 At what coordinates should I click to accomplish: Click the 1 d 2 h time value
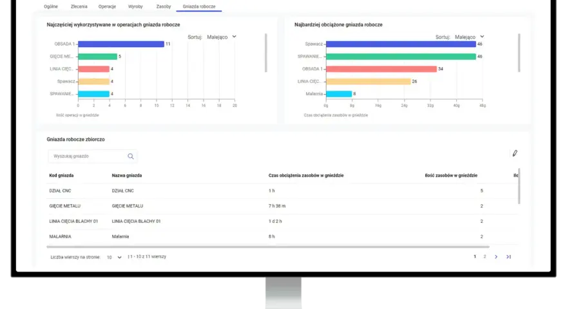275,221
